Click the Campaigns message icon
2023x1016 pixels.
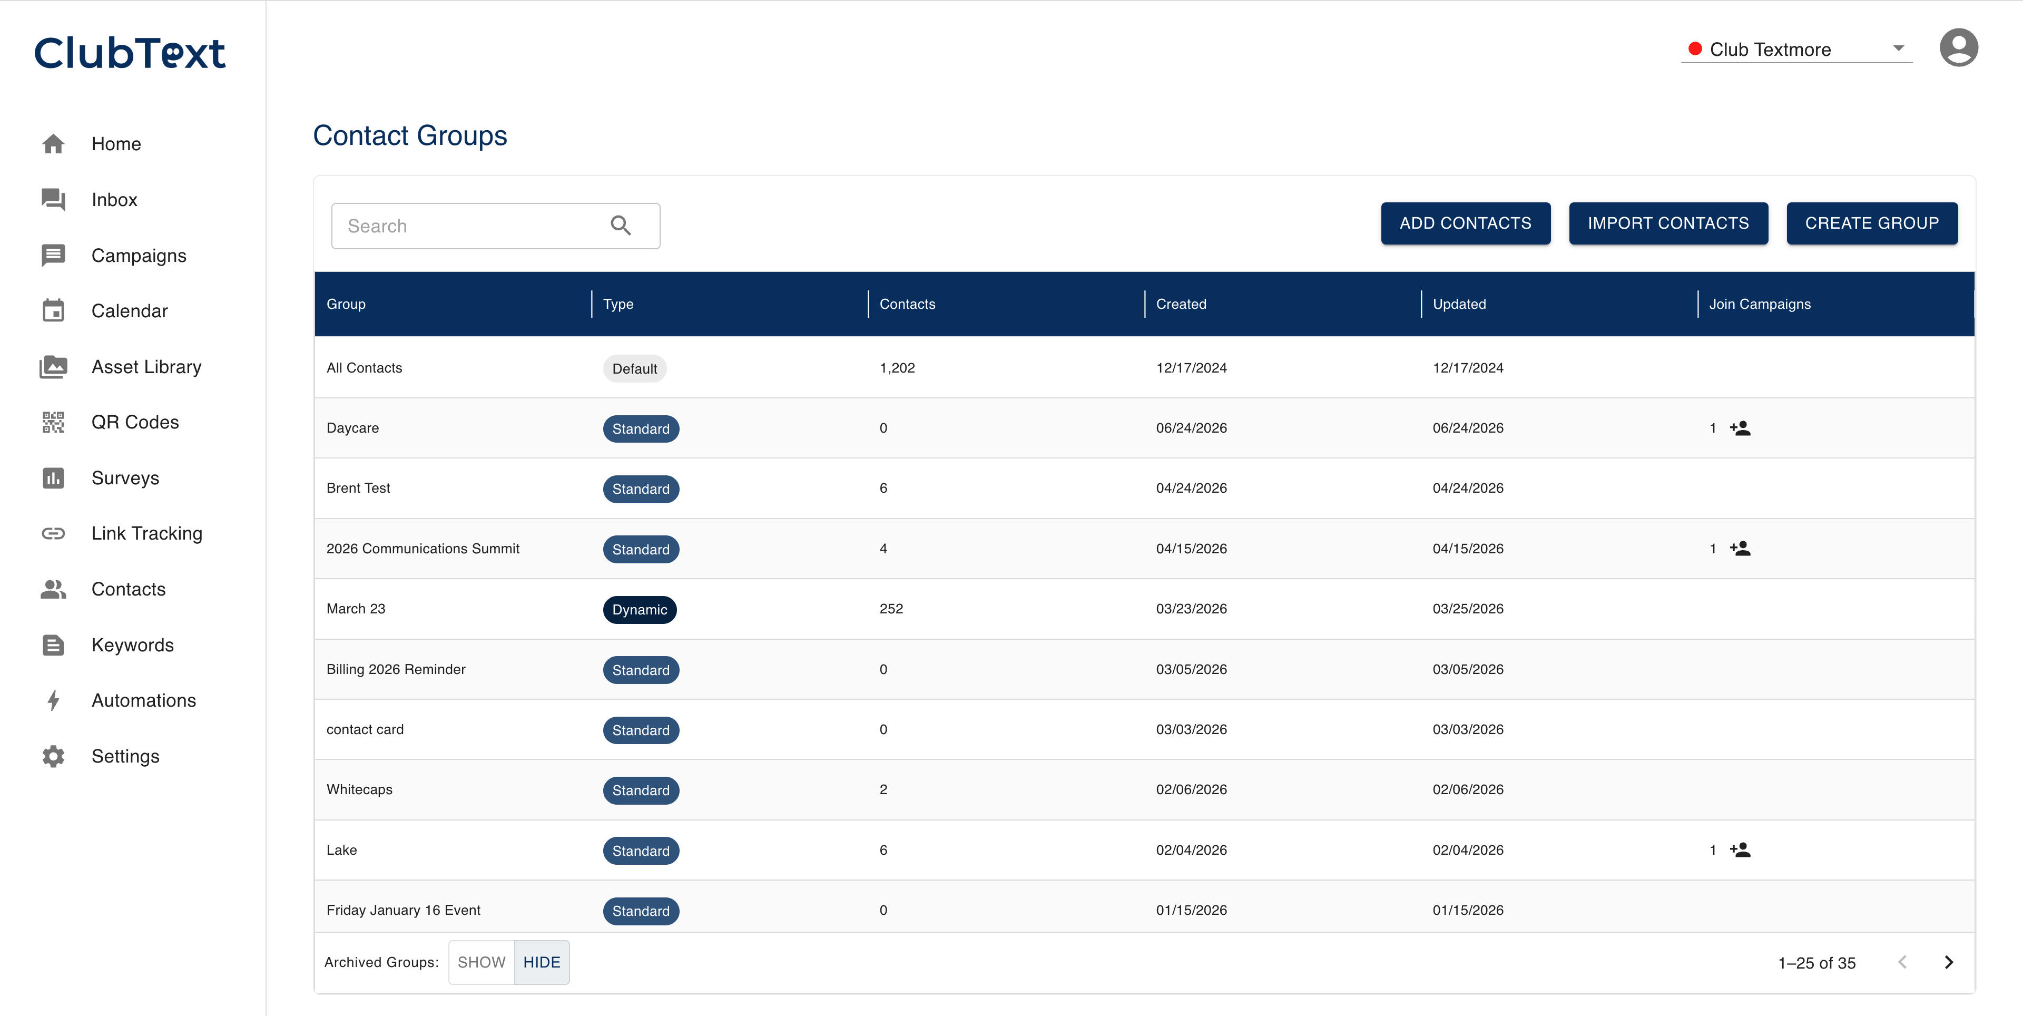coord(53,256)
